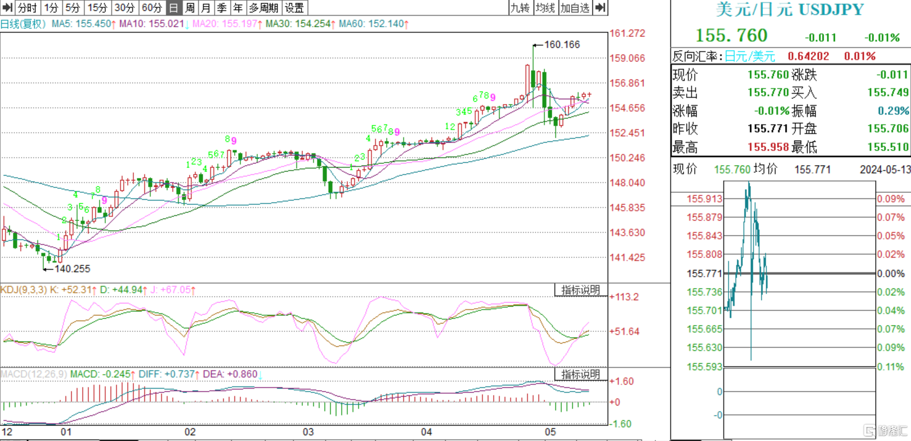Open the 设置 settings button
Viewport: 911px width, 441px height.
point(294,8)
